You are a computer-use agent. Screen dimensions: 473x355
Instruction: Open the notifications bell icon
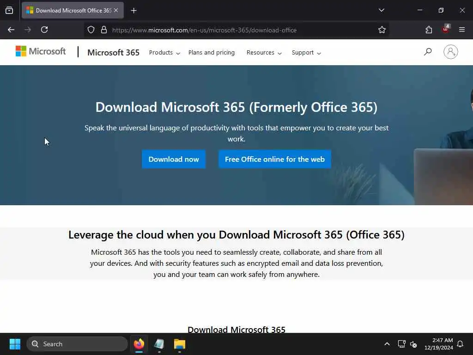pyautogui.click(x=460, y=344)
